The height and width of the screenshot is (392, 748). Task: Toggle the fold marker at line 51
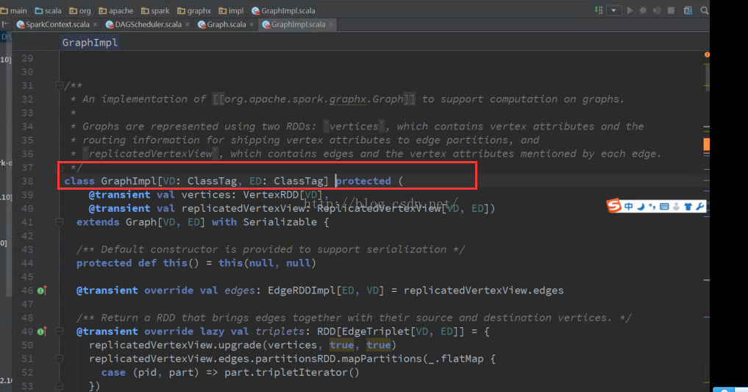click(x=59, y=359)
